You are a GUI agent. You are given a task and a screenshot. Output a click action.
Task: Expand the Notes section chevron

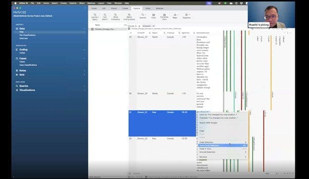85,70
